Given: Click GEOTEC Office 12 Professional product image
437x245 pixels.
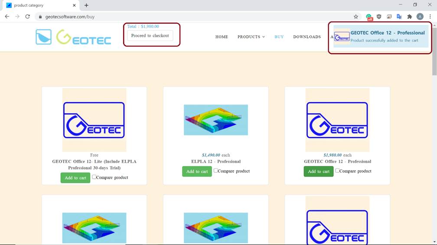Looking at the screenshot, I should (x=337, y=120).
